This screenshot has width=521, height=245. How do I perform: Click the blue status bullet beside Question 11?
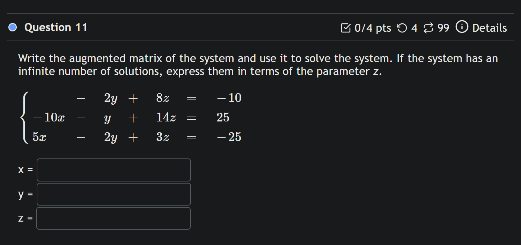pyautogui.click(x=12, y=27)
